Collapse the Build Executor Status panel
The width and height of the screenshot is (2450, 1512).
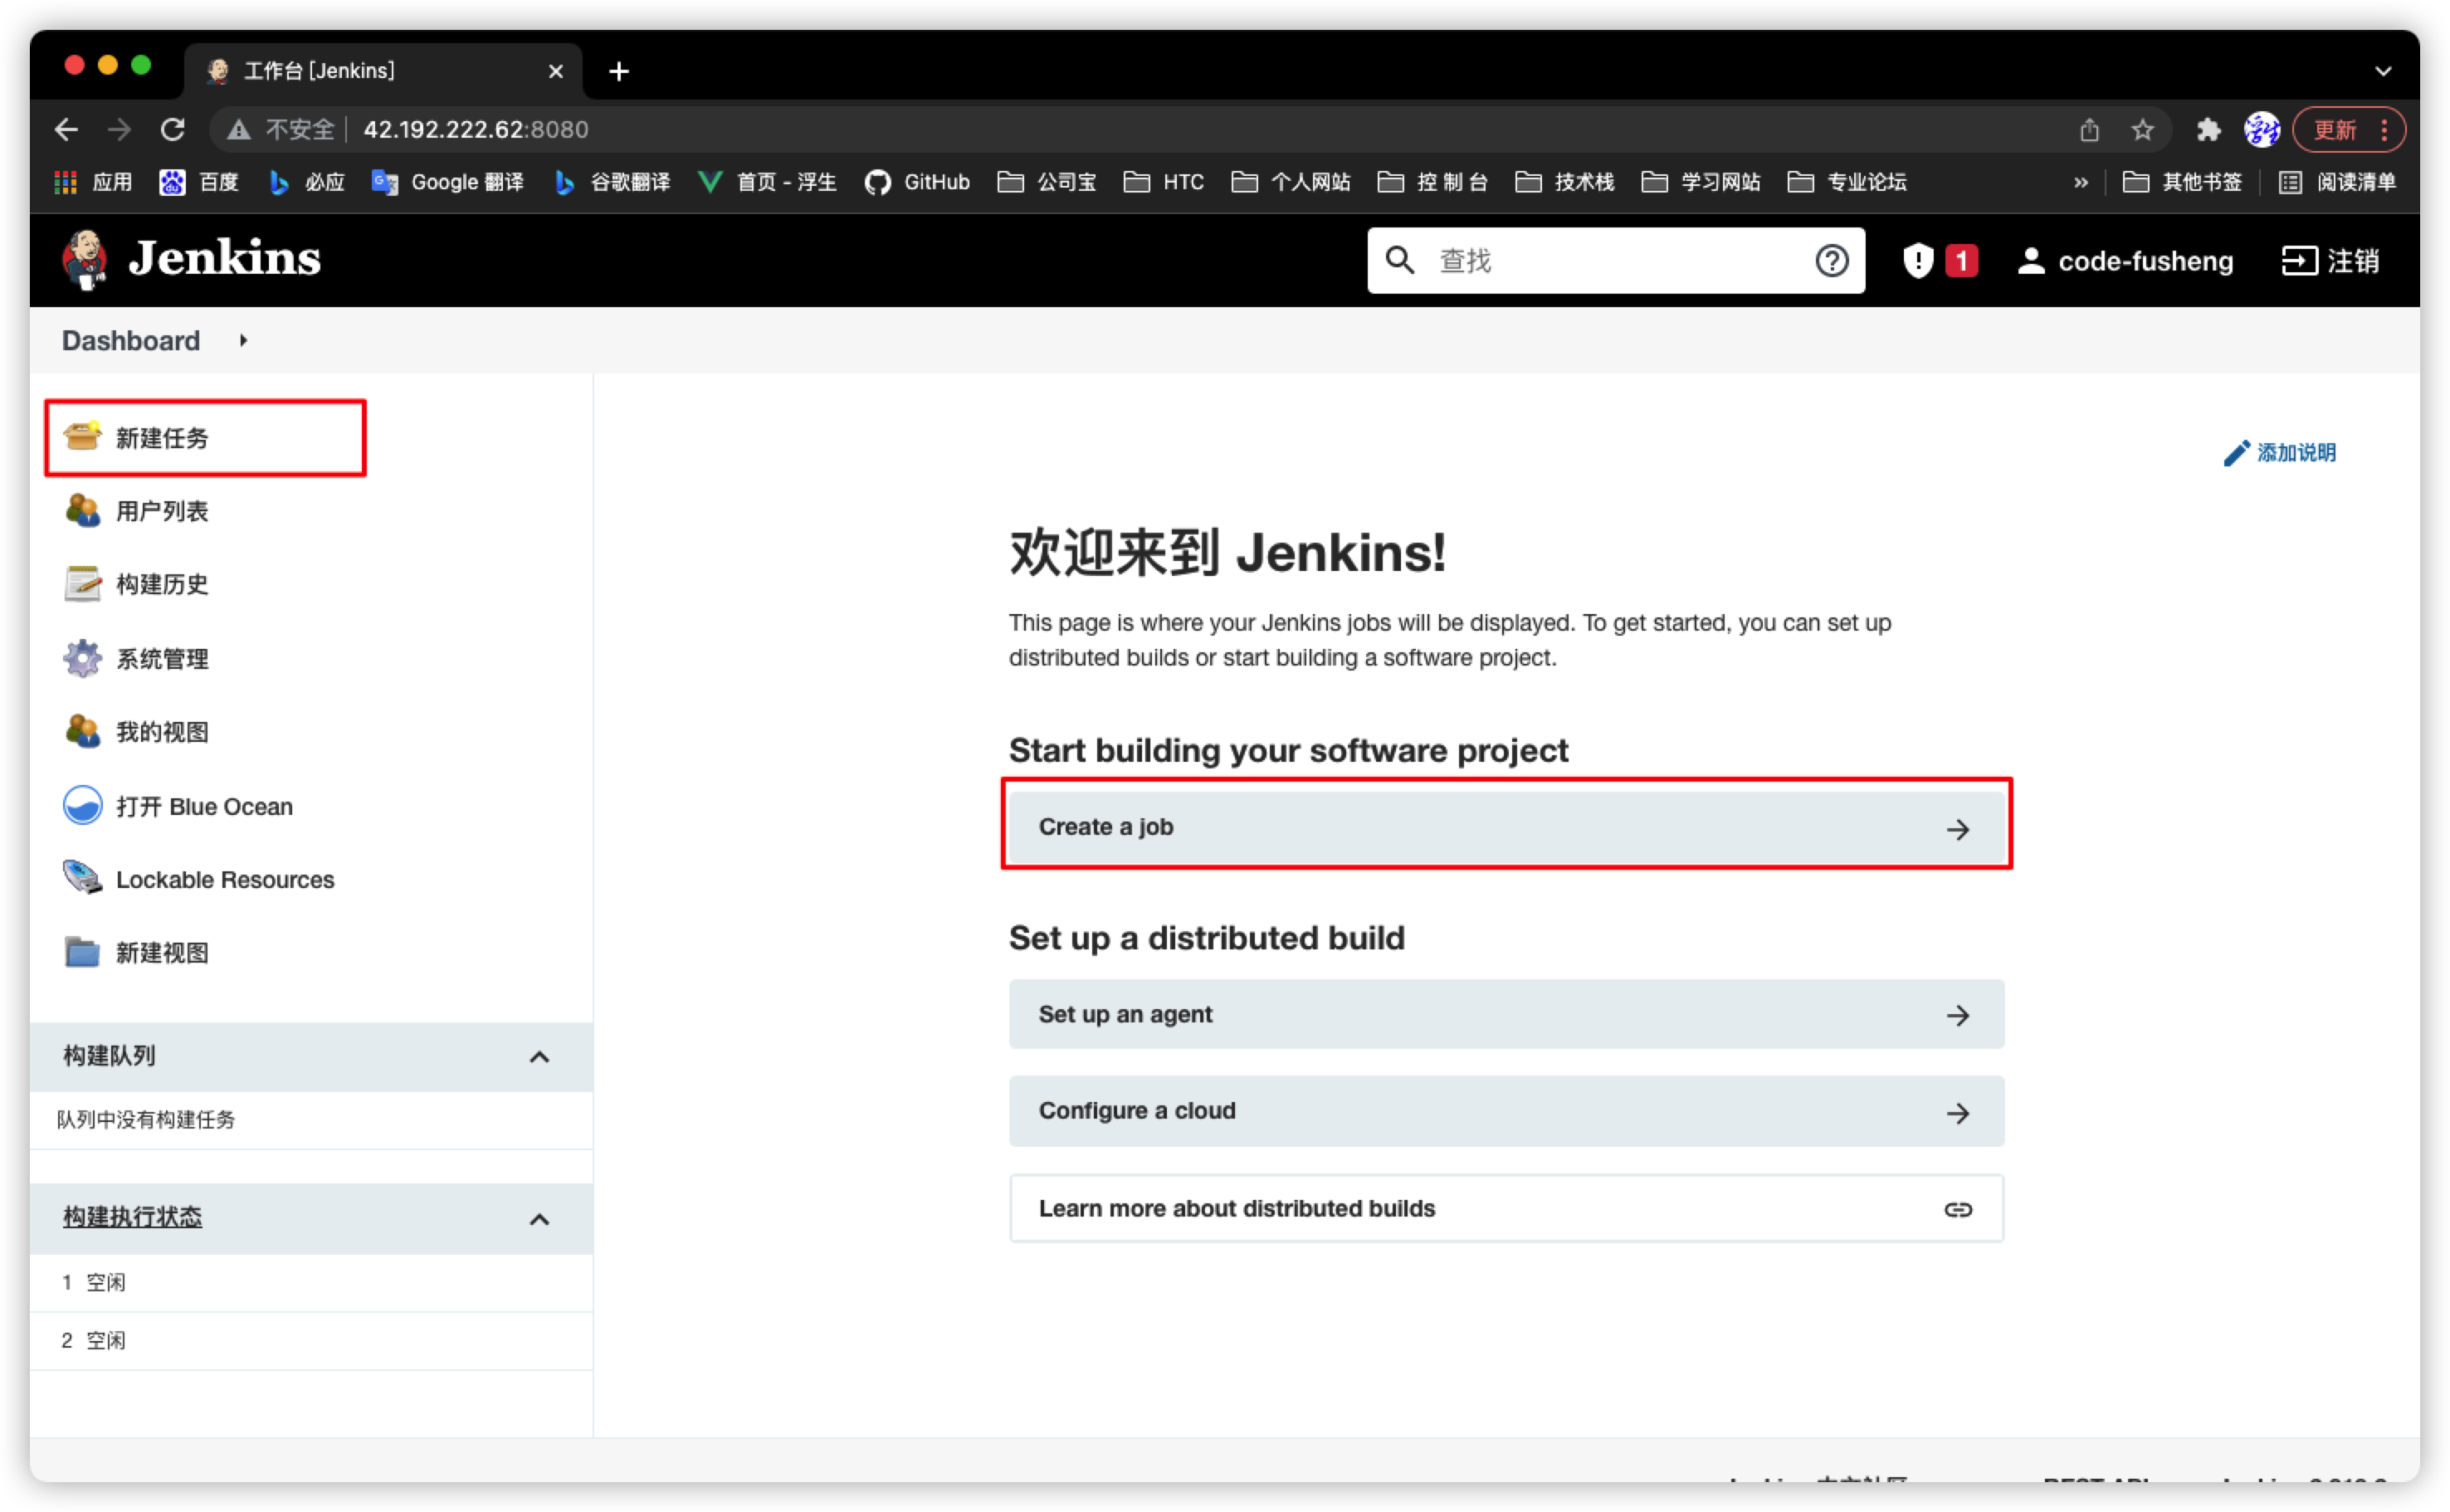click(539, 1219)
